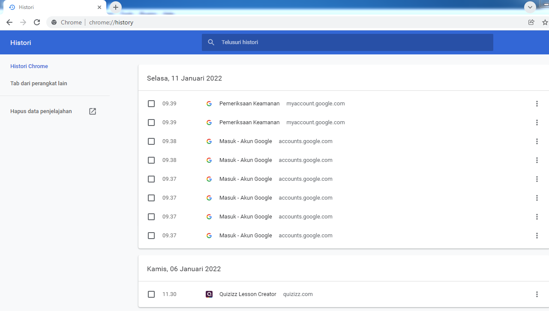The width and height of the screenshot is (549, 311).
Task: Reload the history page
Action: (37, 22)
